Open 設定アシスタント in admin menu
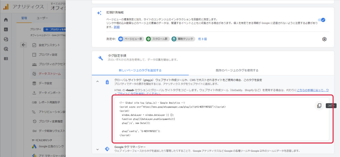The width and height of the screenshot is (340, 157). (49, 45)
